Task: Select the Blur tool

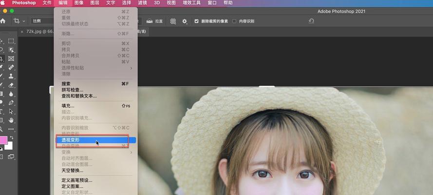Action: [x=11, y=94]
